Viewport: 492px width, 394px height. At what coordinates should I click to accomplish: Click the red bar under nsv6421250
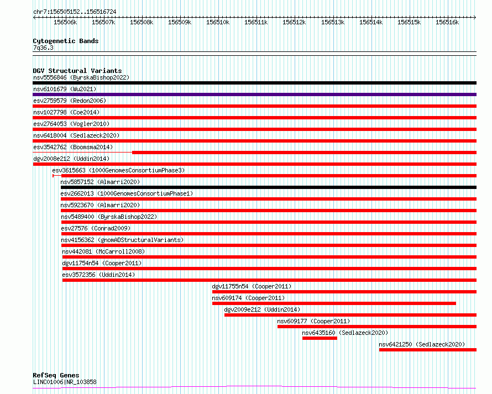point(428,350)
